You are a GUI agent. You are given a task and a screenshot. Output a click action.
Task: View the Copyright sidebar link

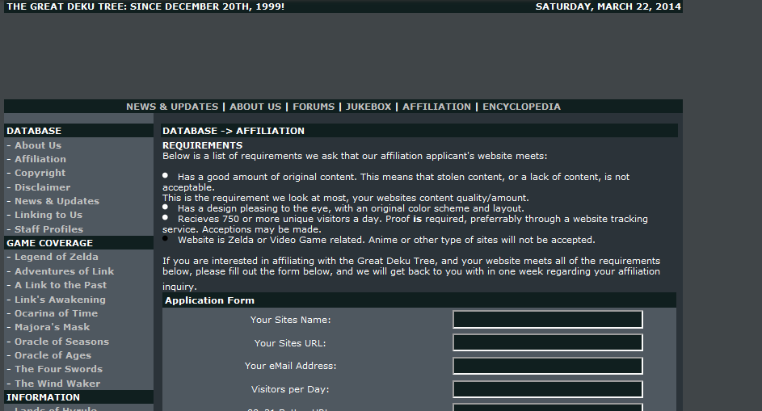point(40,173)
